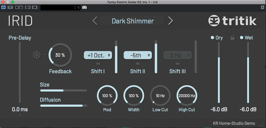Open the Shift I +1 Oct. dropdown
The image size is (266, 128).
pos(98,55)
